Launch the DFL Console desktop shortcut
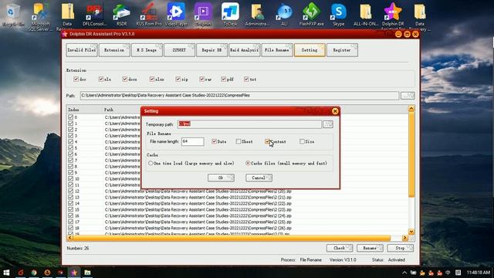 coord(94,14)
